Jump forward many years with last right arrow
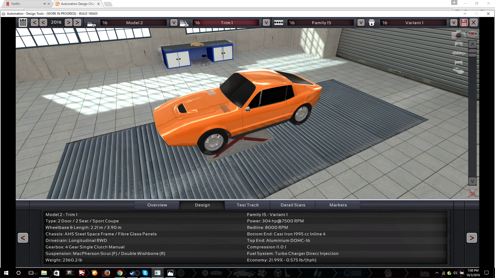 (x=77, y=23)
